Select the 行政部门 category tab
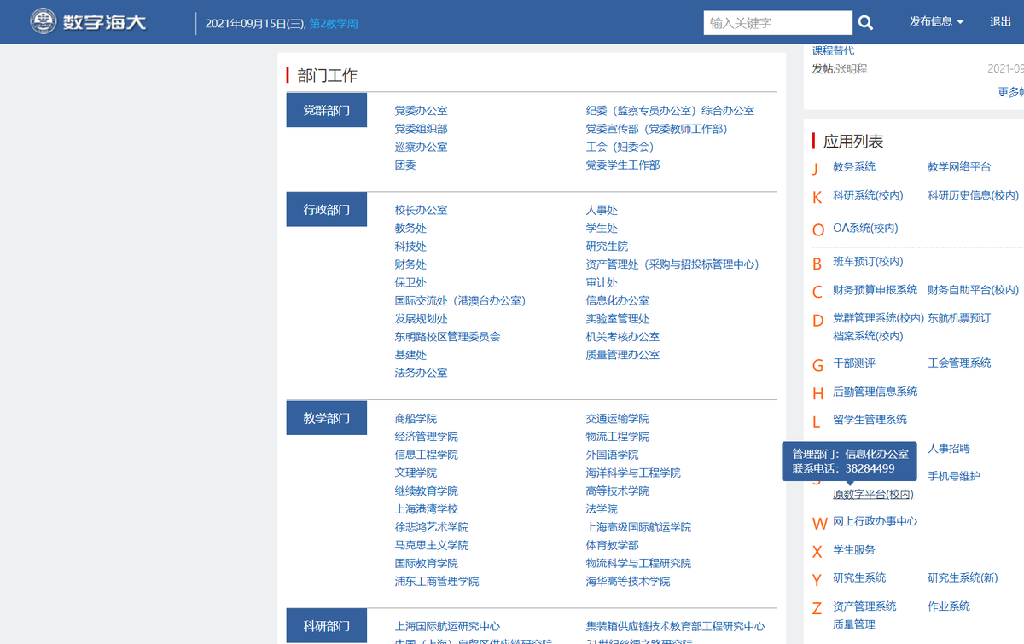Image resolution: width=1024 pixels, height=644 pixels. pyautogui.click(x=327, y=210)
